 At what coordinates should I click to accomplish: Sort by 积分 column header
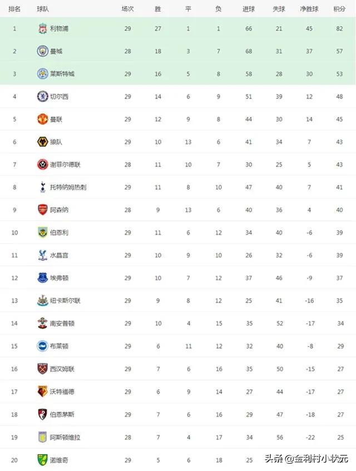339,9
